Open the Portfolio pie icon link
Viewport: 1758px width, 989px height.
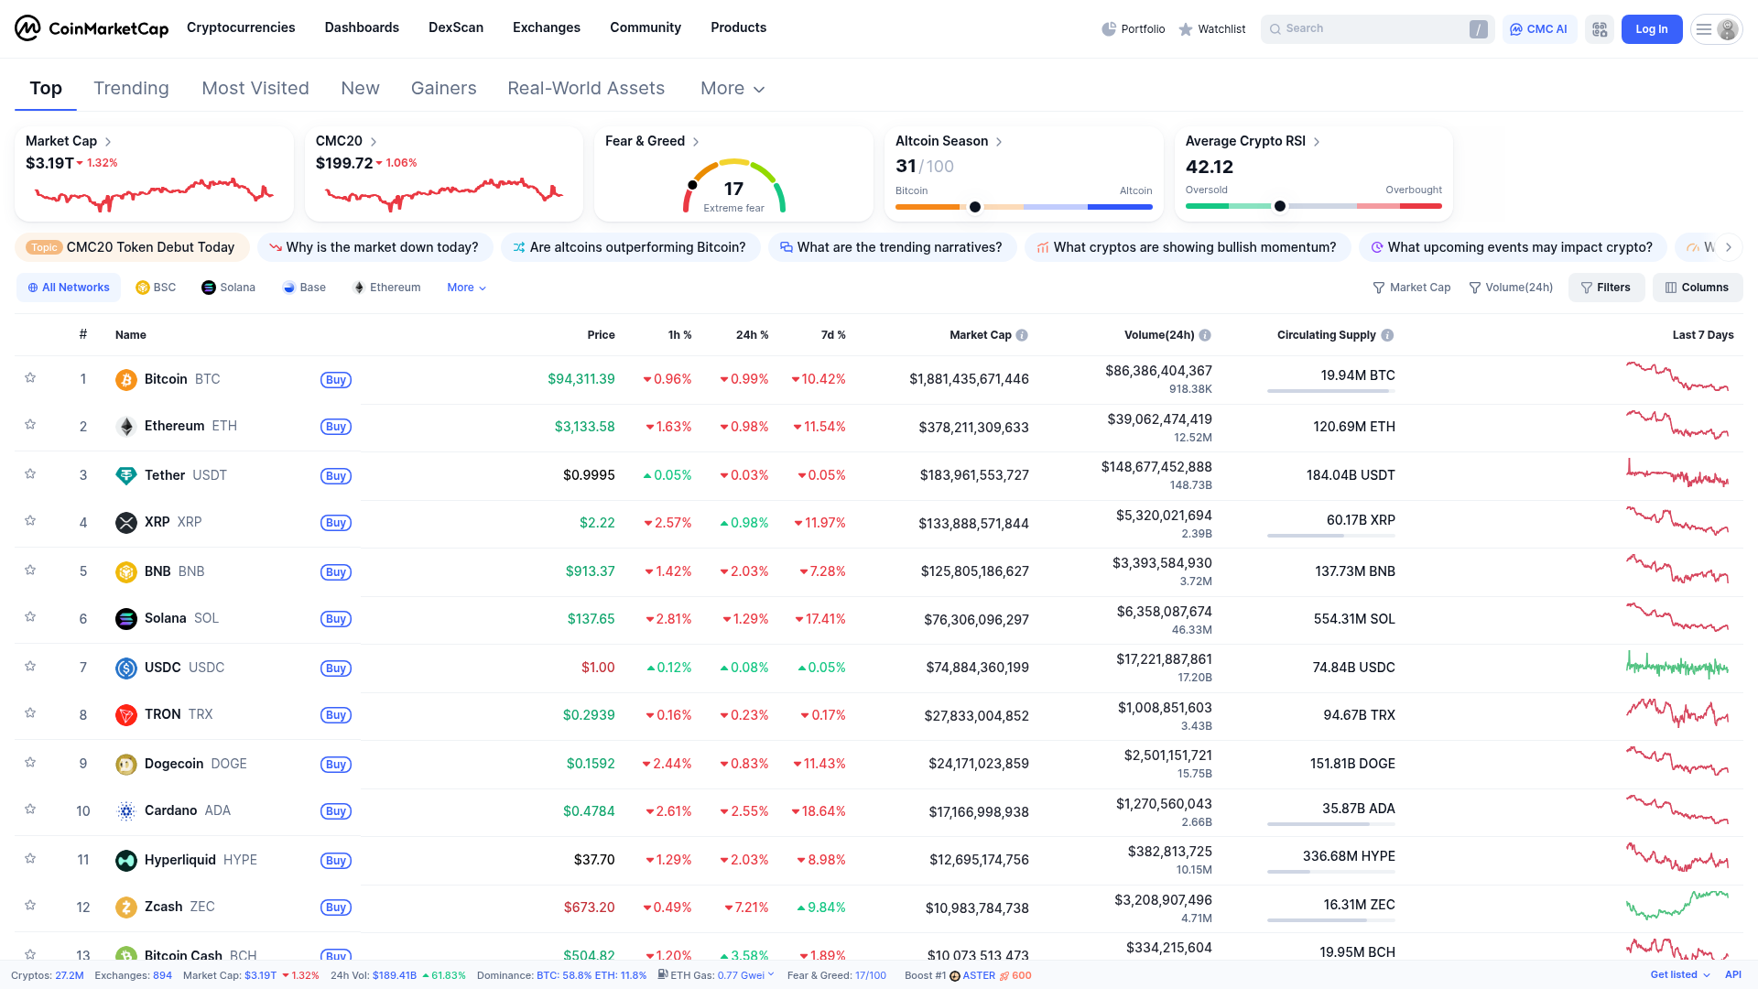click(x=1133, y=29)
